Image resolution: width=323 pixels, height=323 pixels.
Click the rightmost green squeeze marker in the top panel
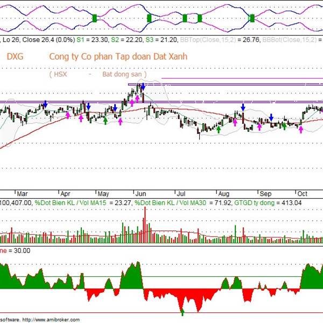pos(252,18)
